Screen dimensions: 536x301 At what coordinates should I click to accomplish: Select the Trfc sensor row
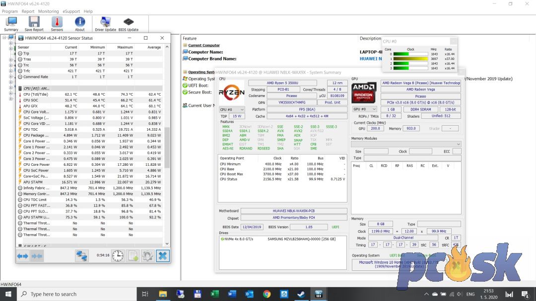point(89,71)
